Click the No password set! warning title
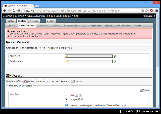 pyautogui.click(x=17, y=31)
